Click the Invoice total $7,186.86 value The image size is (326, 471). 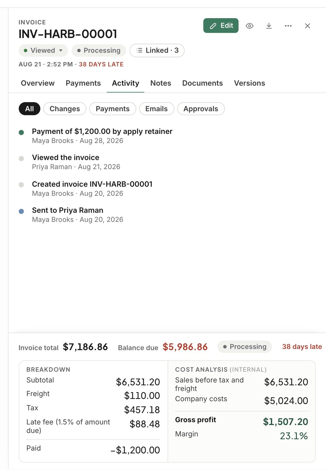coord(85,347)
